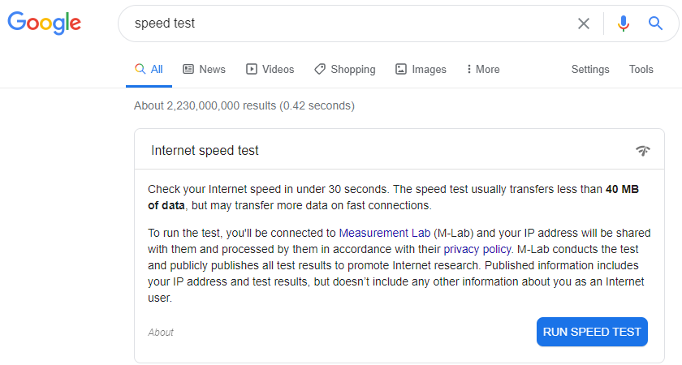Click the blue magnifying glass search icon
The width and height of the screenshot is (682, 365).
[x=656, y=24]
